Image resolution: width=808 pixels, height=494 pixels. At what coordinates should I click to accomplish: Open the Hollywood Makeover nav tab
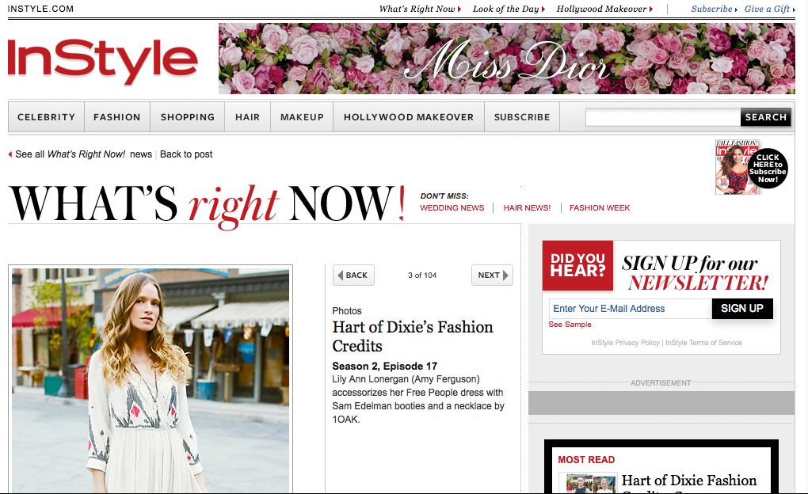click(409, 117)
